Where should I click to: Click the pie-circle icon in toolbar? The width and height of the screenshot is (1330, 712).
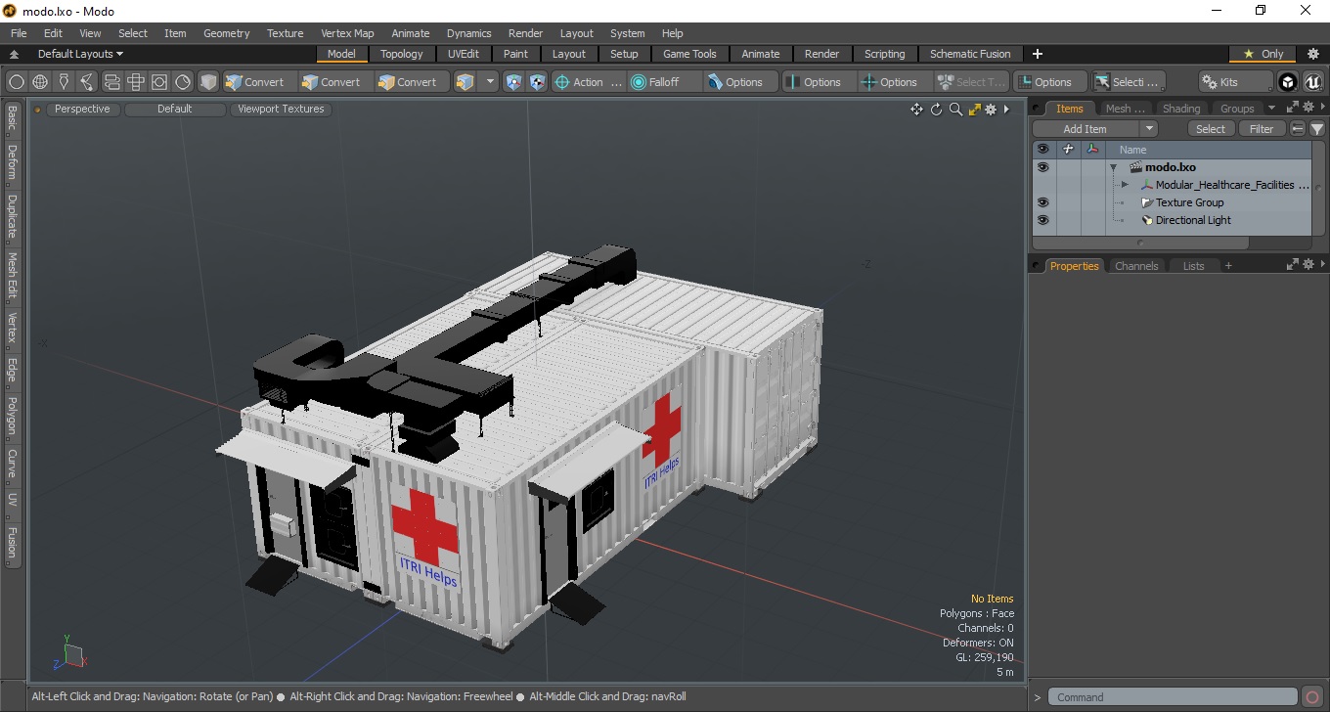[183, 82]
